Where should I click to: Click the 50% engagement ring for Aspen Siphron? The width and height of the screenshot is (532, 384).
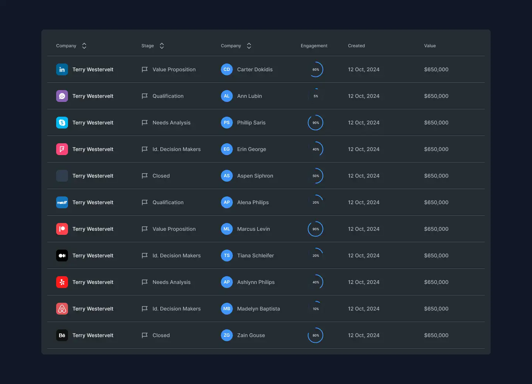(316, 176)
